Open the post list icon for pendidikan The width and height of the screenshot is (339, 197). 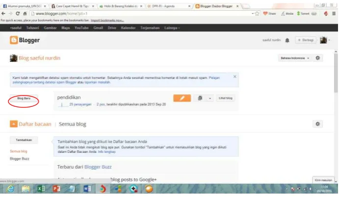click(x=200, y=98)
